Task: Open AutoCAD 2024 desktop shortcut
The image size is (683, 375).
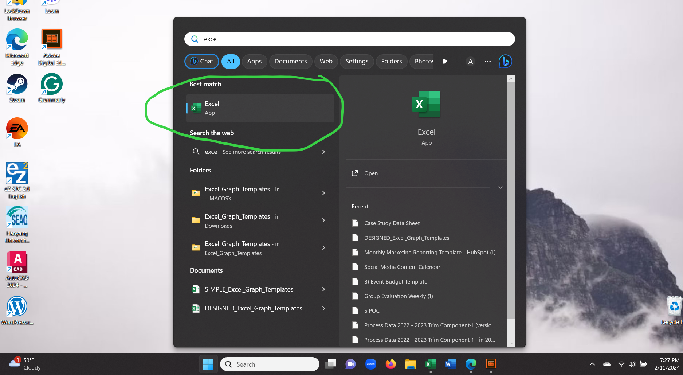Action: click(x=17, y=270)
